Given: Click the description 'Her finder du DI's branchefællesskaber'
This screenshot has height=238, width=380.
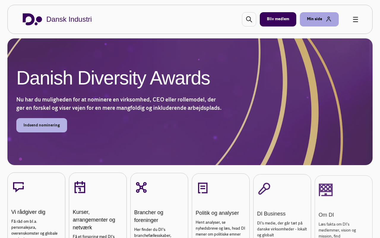Looking at the screenshot, I should [x=153, y=233].
